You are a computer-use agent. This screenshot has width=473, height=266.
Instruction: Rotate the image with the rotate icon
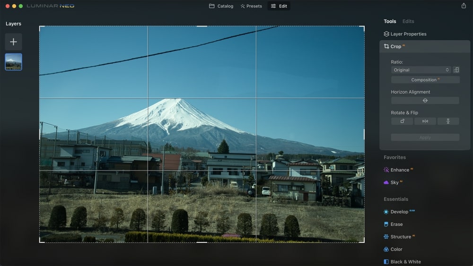point(402,121)
